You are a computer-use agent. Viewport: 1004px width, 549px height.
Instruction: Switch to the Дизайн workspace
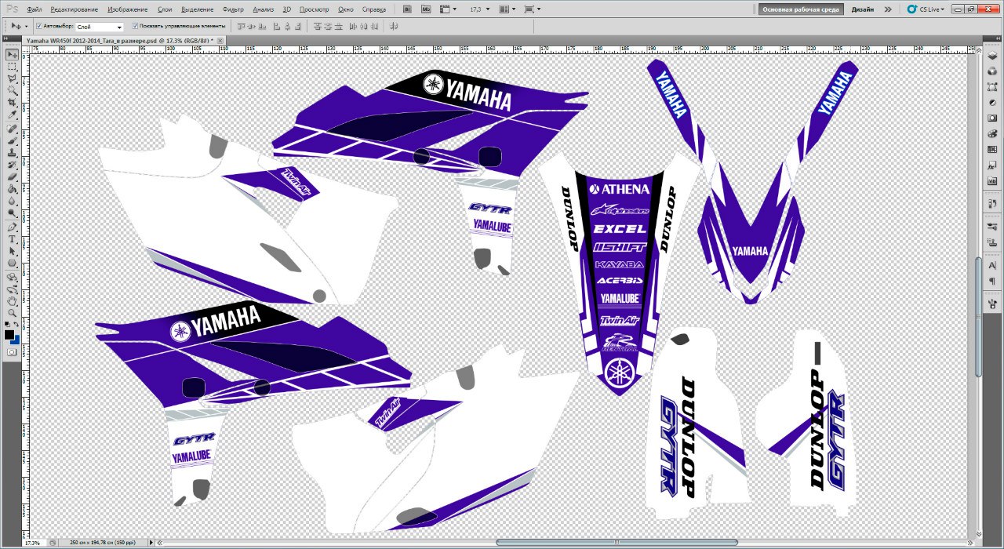(863, 9)
